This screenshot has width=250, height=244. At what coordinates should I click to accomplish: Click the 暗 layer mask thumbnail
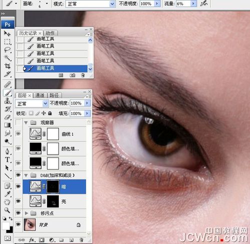(x=53, y=186)
